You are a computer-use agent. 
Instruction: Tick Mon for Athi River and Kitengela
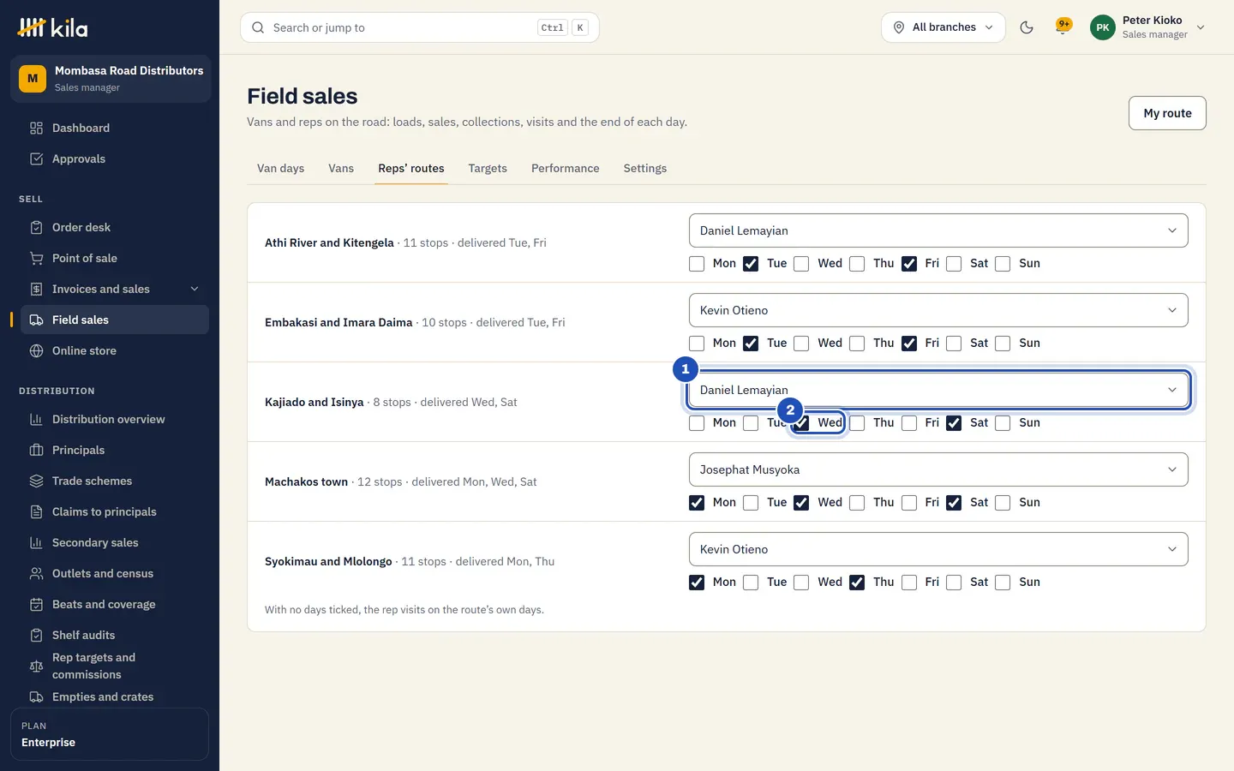tap(697, 264)
